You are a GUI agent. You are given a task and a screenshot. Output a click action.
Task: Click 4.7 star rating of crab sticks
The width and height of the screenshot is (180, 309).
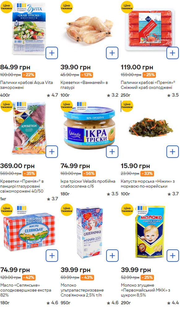pos(52,95)
